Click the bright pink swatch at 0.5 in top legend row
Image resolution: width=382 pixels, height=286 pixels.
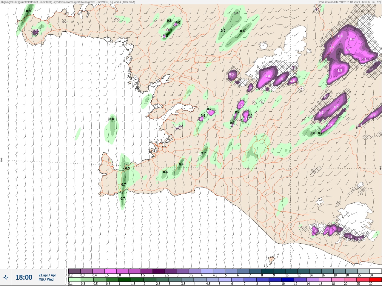pos(110,271)
